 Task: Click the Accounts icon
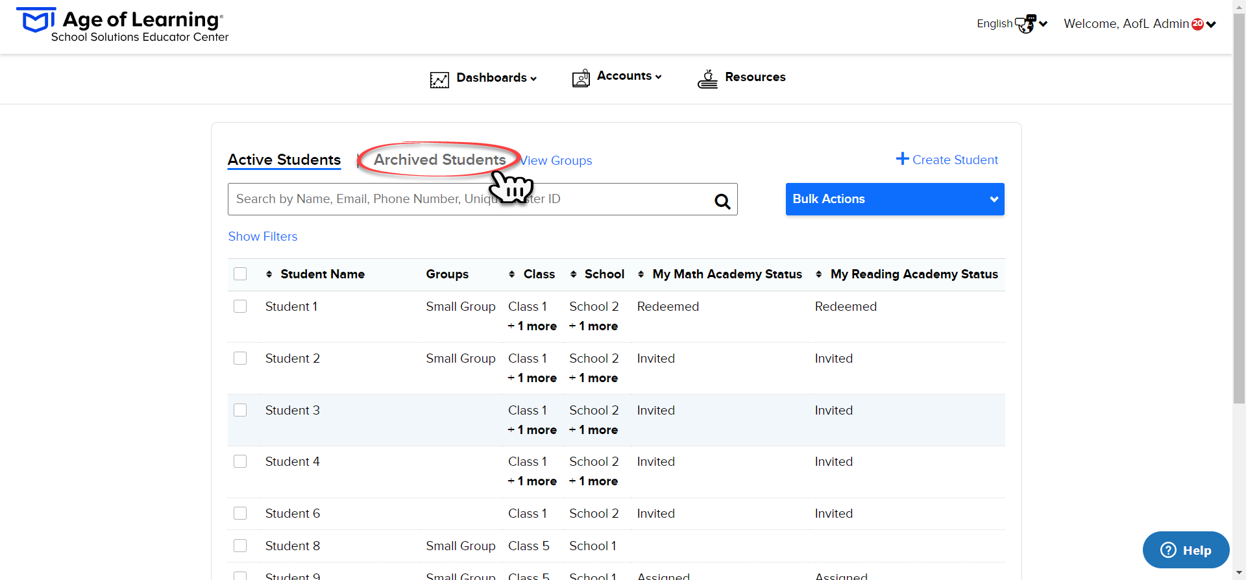click(x=581, y=78)
